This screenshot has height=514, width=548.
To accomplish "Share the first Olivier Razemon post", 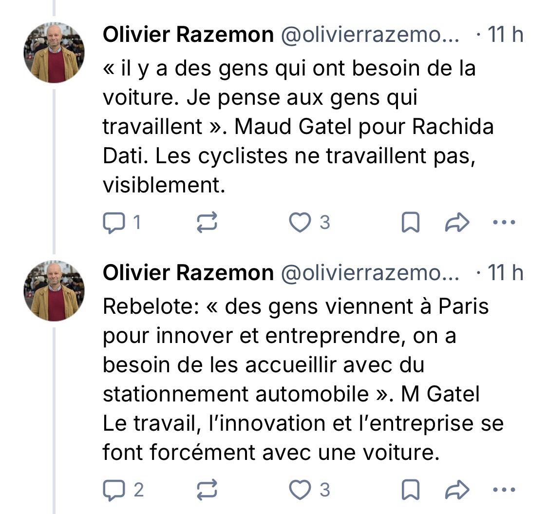I will click(457, 223).
